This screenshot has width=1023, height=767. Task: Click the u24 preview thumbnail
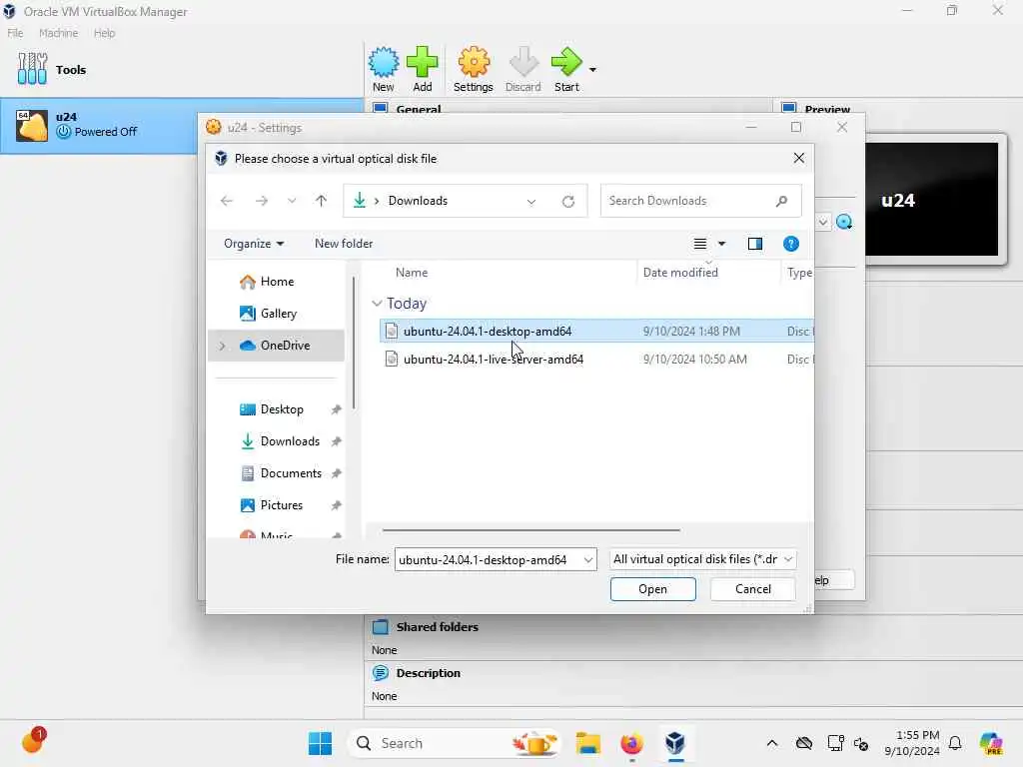pyautogui.click(x=933, y=200)
